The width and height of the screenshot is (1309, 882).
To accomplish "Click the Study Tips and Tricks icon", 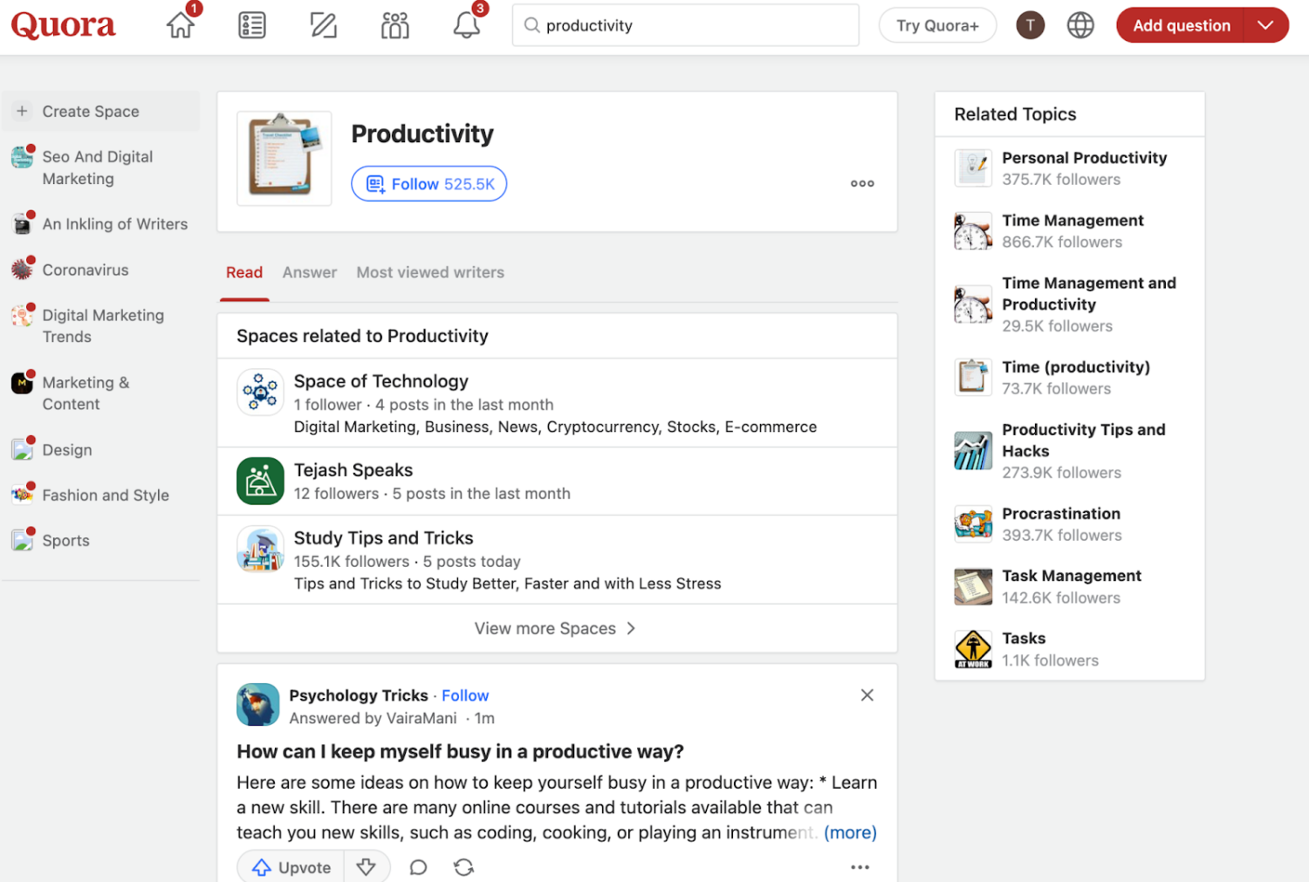I will [260, 549].
